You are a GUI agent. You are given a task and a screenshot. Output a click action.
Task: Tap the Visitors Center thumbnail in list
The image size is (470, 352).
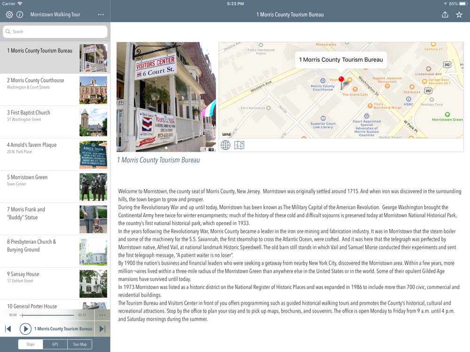[93, 58]
